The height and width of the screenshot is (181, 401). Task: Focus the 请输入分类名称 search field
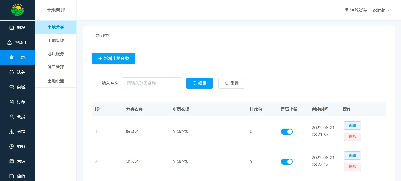pyautogui.click(x=152, y=83)
